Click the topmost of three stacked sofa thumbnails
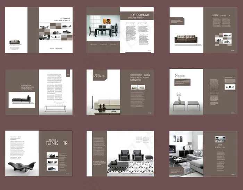This screenshot has height=190, width=243. pos(52,155)
